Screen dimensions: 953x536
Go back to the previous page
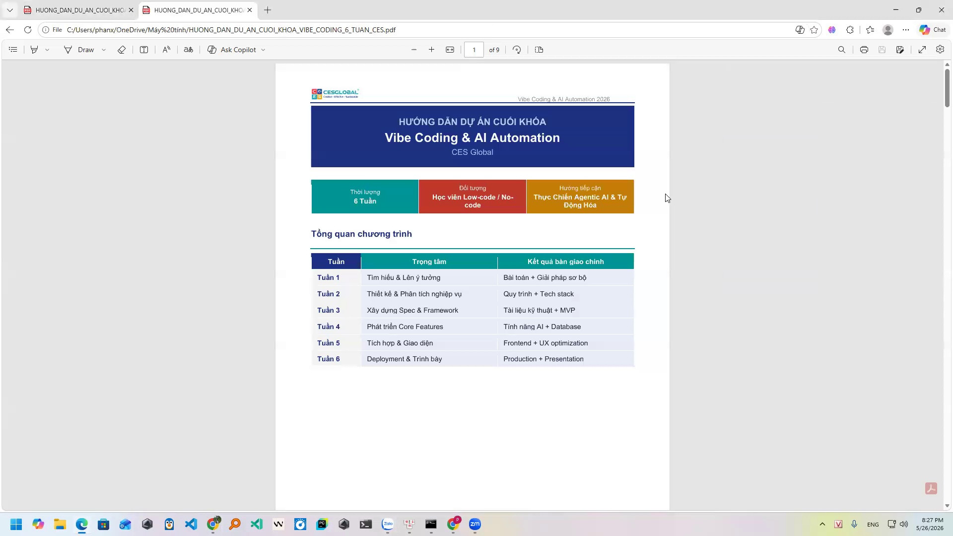pyautogui.click(x=10, y=30)
